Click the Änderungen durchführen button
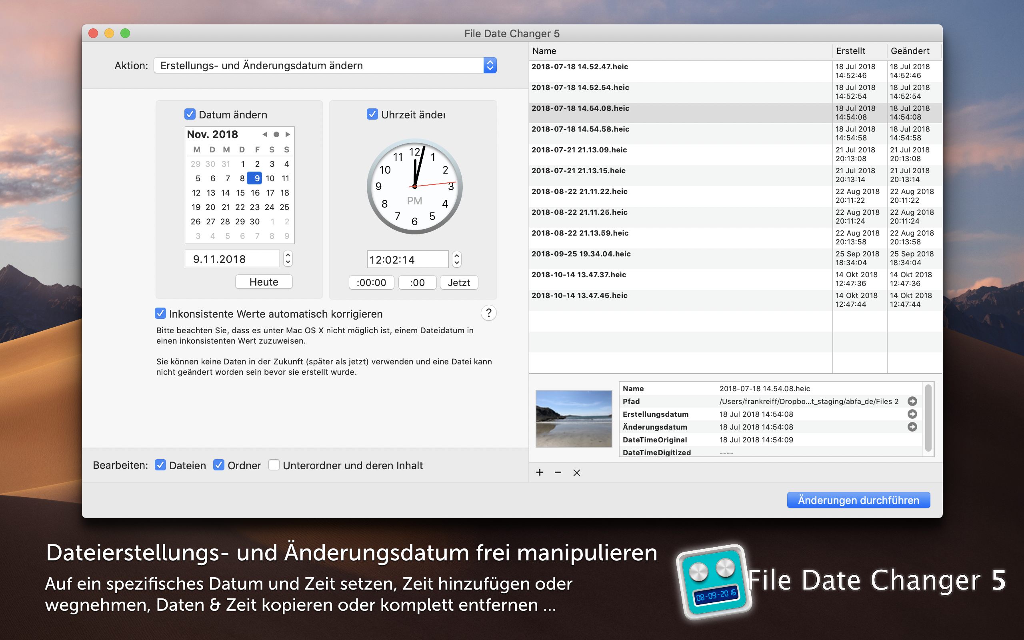The height and width of the screenshot is (640, 1024). click(x=858, y=500)
